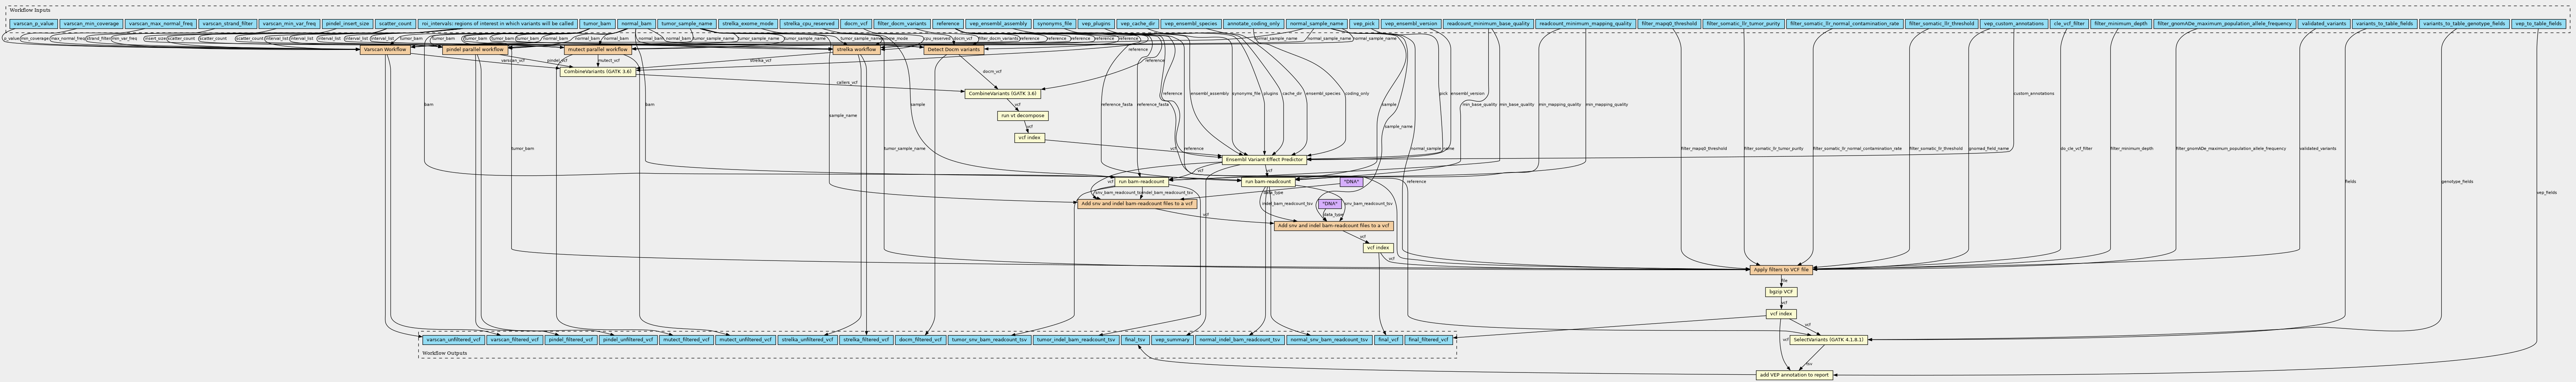
Task: Select the filter_mapq0_threshold input node
Action: tap(1669, 23)
